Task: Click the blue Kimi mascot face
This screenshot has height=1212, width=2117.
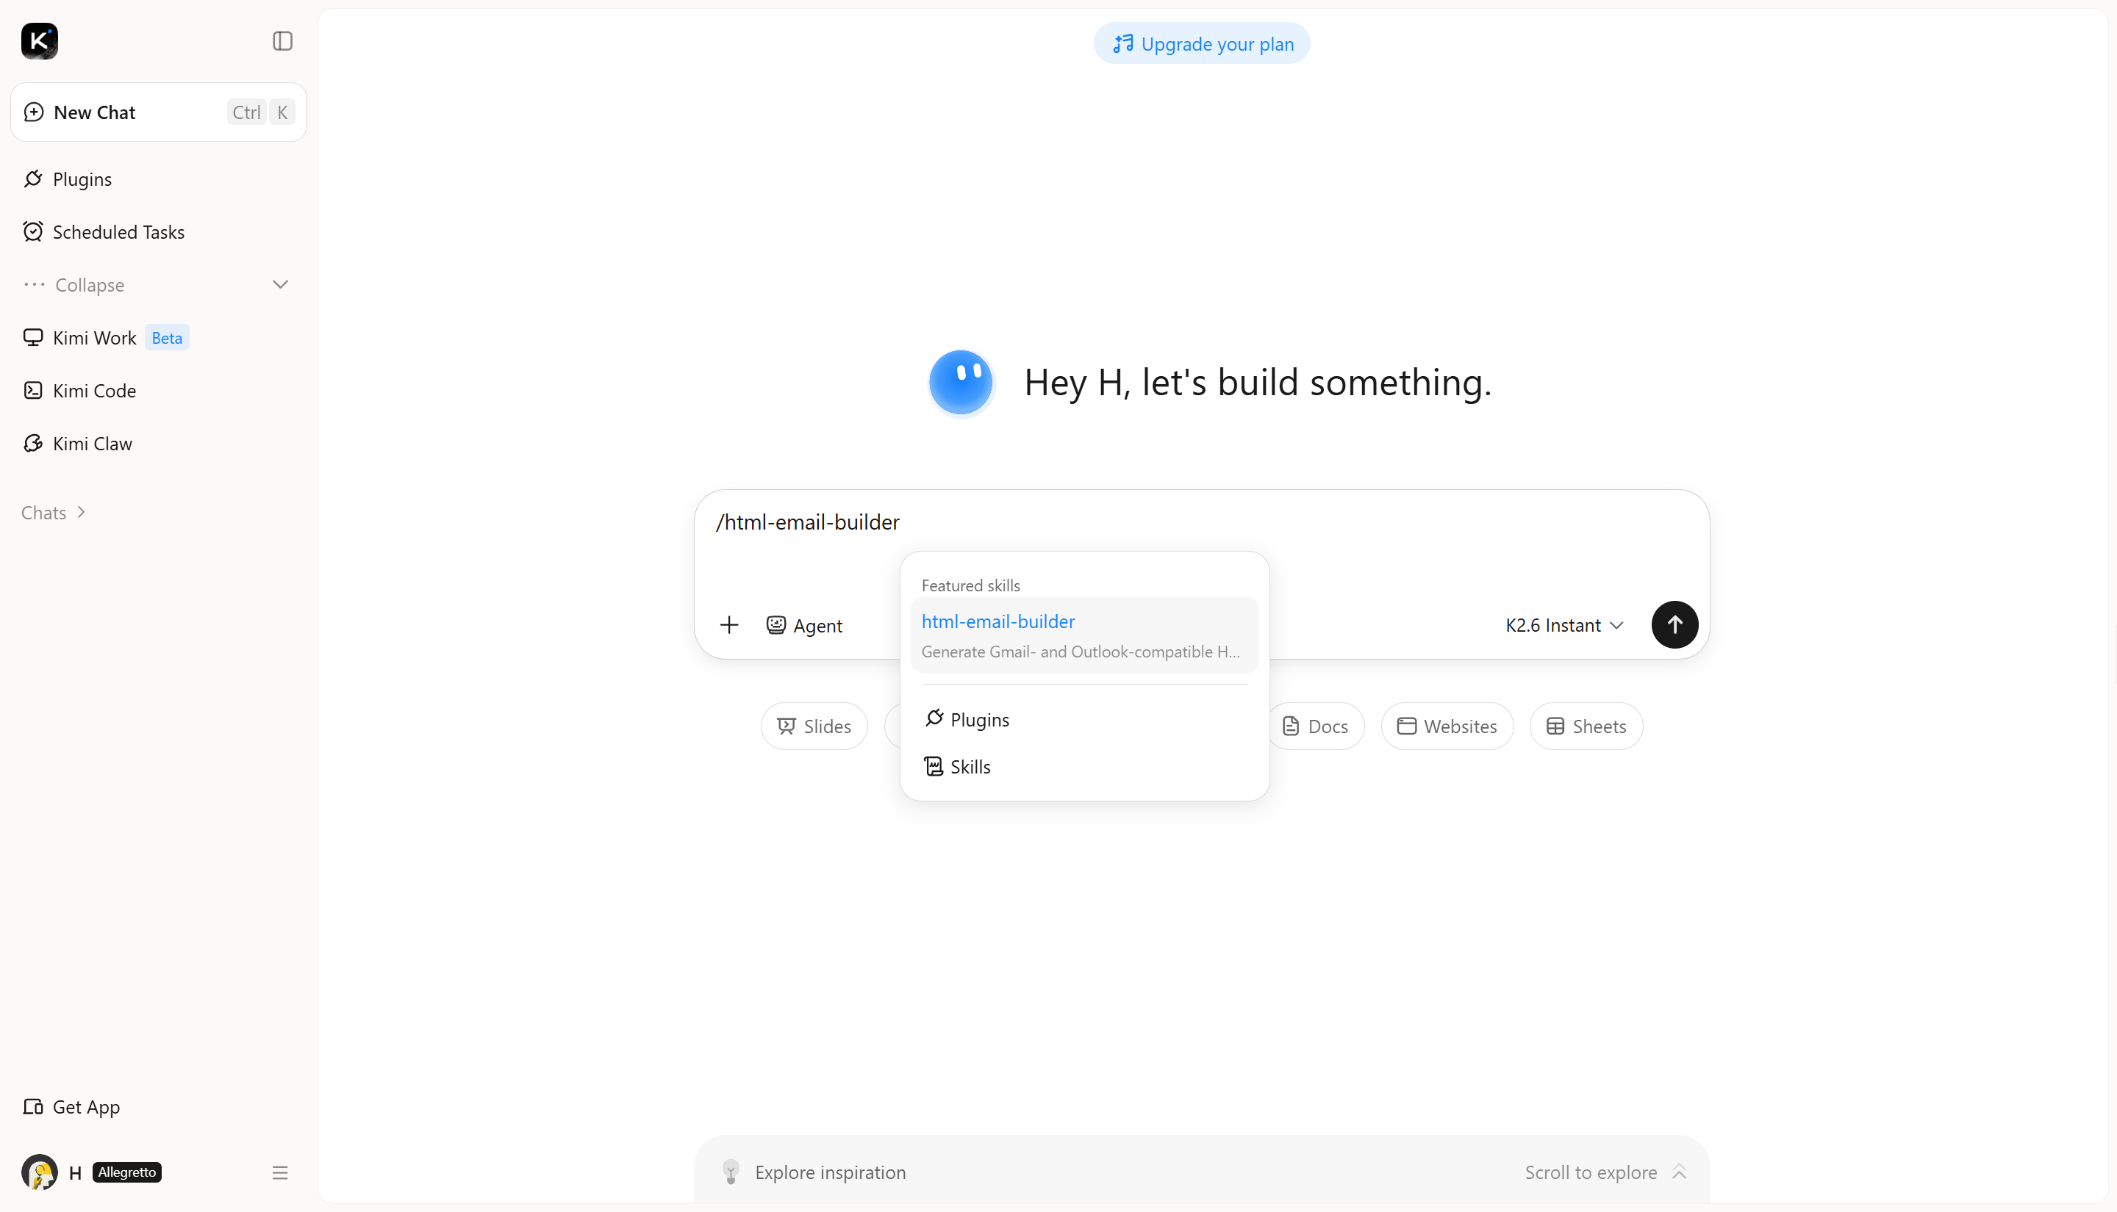Action: click(960, 382)
